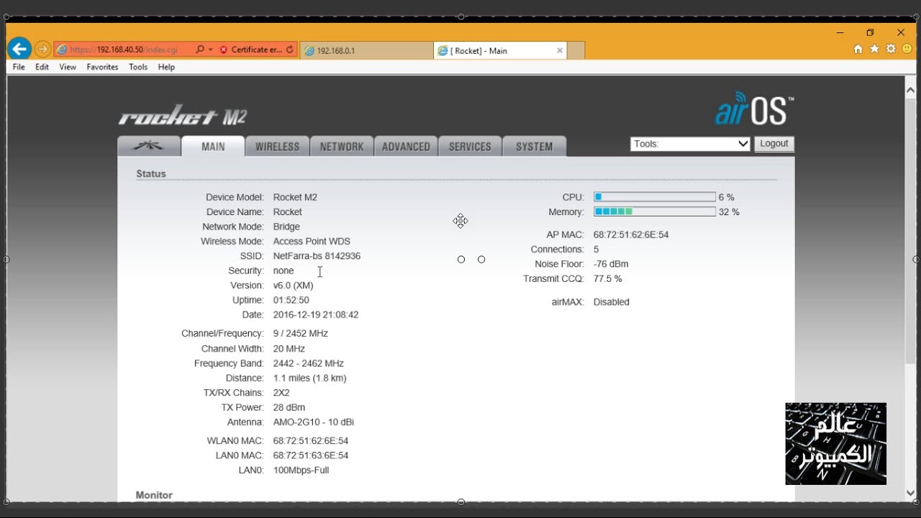Select the MAIN tab
This screenshot has width=921, height=518.
click(x=213, y=146)
